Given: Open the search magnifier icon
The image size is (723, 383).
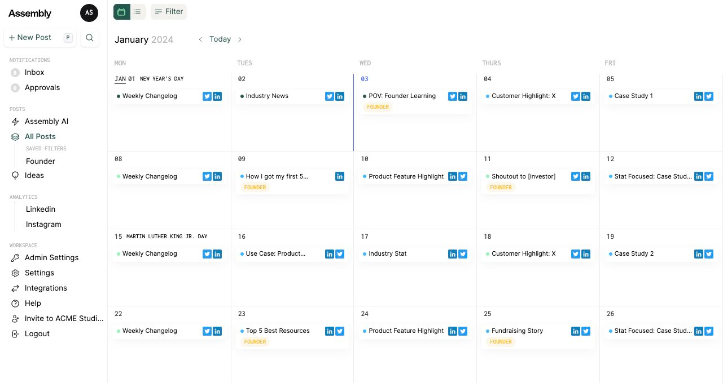Looking at the screenshot, I should point(90,38).
